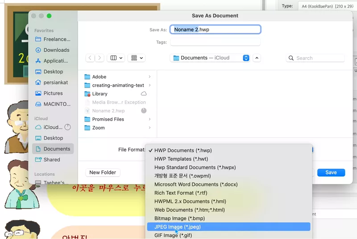Select HWP Templates (*.hwt) format
The height and width of the screenshot is (239, 357).
(x=228, y=159)
